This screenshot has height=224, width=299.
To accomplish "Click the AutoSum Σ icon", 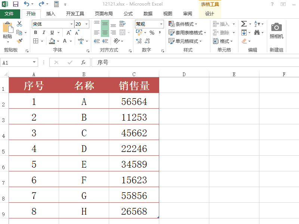I will coord(243,24).
